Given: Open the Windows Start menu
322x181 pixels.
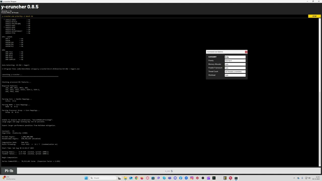Looking at the screenshot, I should [x=86, y=178].
